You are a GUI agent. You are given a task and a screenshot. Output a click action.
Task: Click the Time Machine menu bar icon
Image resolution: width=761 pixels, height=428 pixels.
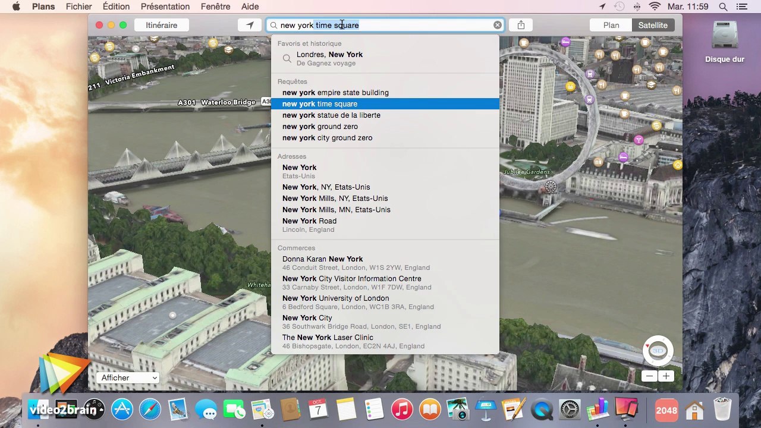(x=620, y=7)
